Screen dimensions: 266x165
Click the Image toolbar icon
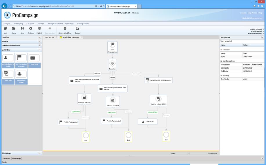[77, 29]
